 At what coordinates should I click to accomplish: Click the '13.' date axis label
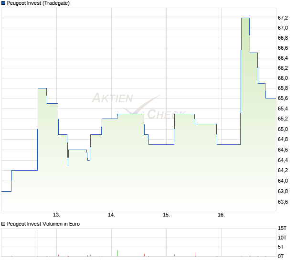[x=56, y=215]
